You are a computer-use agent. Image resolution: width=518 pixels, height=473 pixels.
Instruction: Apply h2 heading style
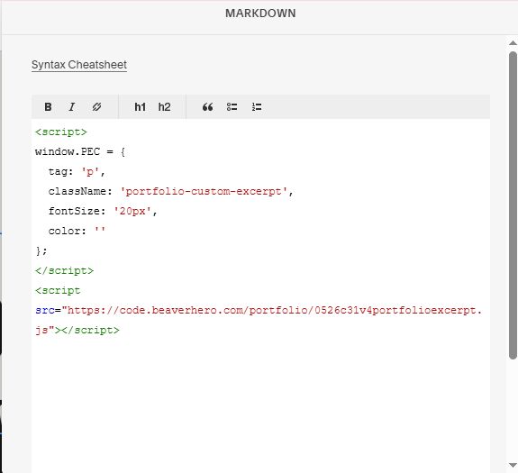tap(164, 107)
